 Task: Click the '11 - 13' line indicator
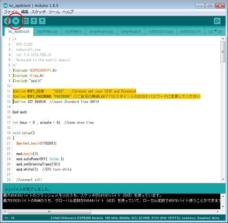pos(9,218)
